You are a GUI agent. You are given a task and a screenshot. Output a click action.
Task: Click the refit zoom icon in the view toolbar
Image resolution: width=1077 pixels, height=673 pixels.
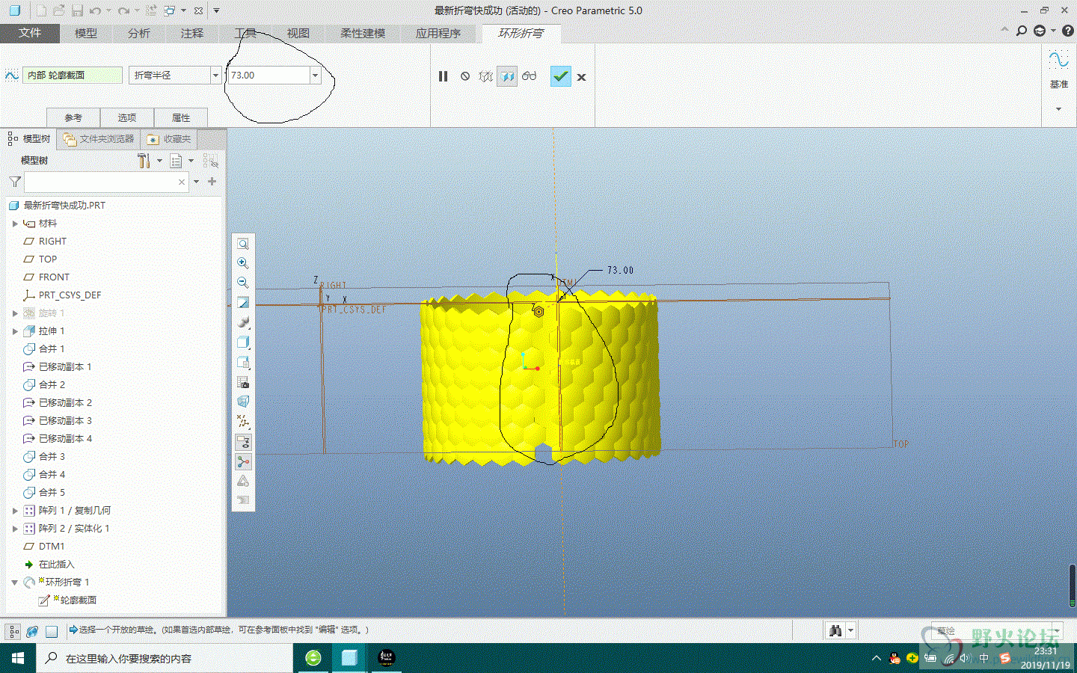[x=243, y=244]
